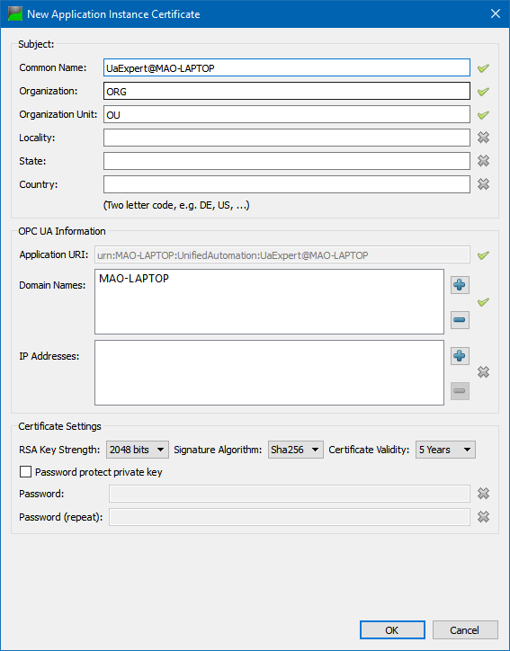Click the plus icon beside Domain Names
The image size is (510, 651).
[x=460, y=285]
